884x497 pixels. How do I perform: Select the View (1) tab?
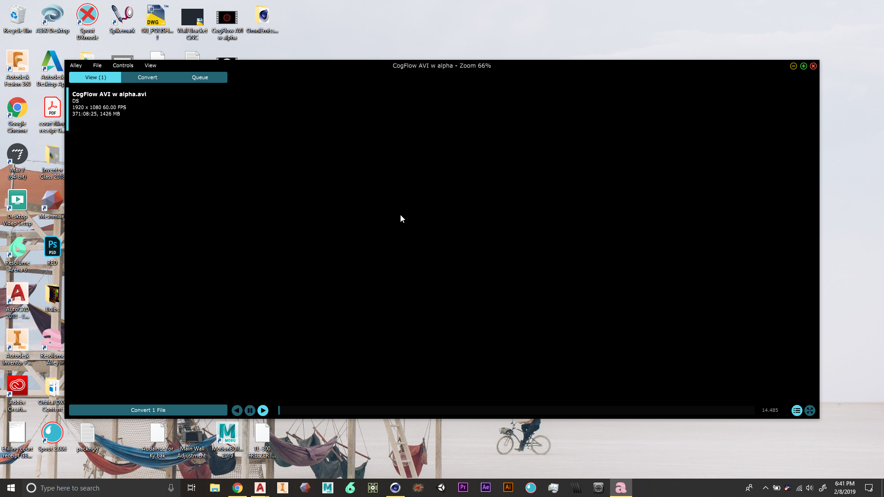click(95, 77)
